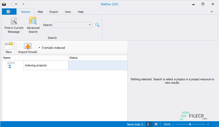Click the MailDex envelope app icon
This screenshot has height=127, width=219.
pos(4,4)
